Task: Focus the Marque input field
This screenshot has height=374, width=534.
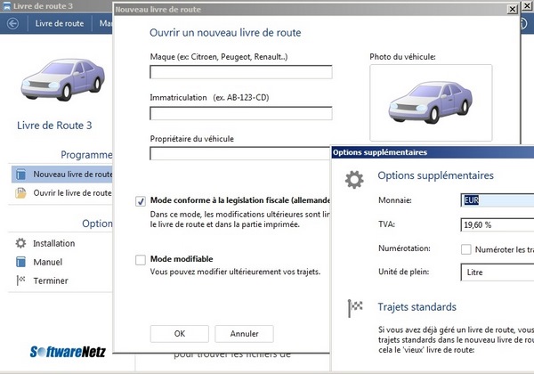Action: click(x=241, y=72)
